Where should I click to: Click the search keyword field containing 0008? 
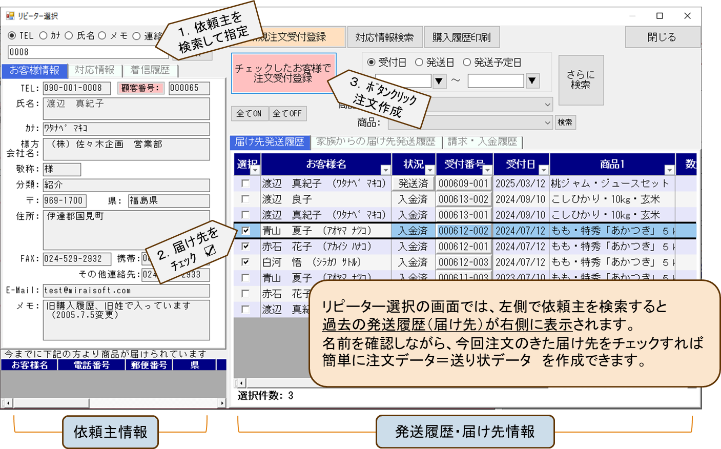(x=87, y=52)
